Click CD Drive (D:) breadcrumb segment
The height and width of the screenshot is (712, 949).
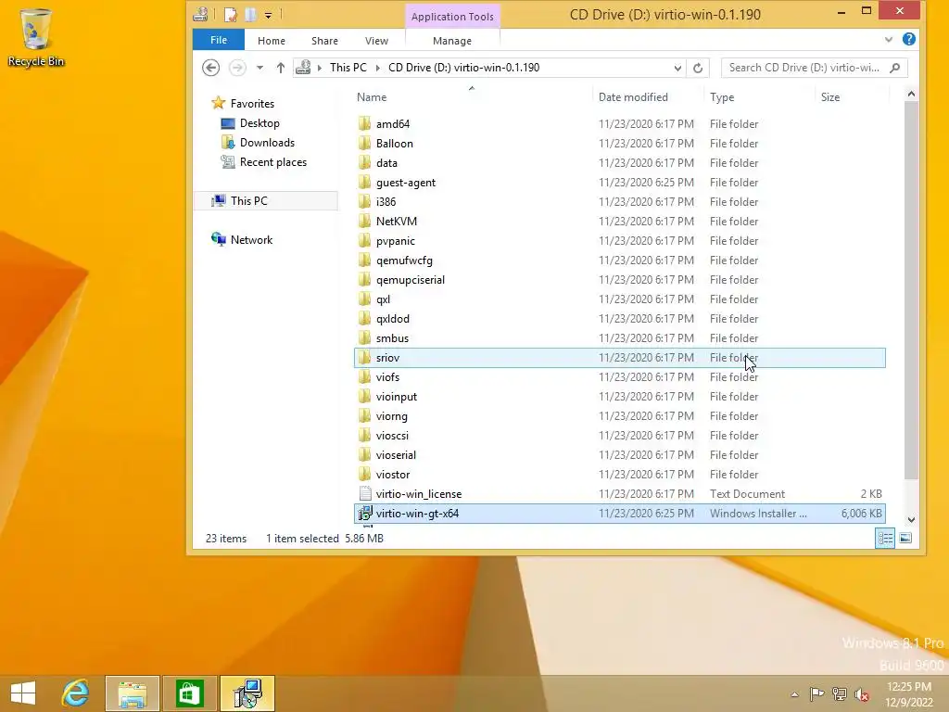pyautogui.click(x=463, y=67)
